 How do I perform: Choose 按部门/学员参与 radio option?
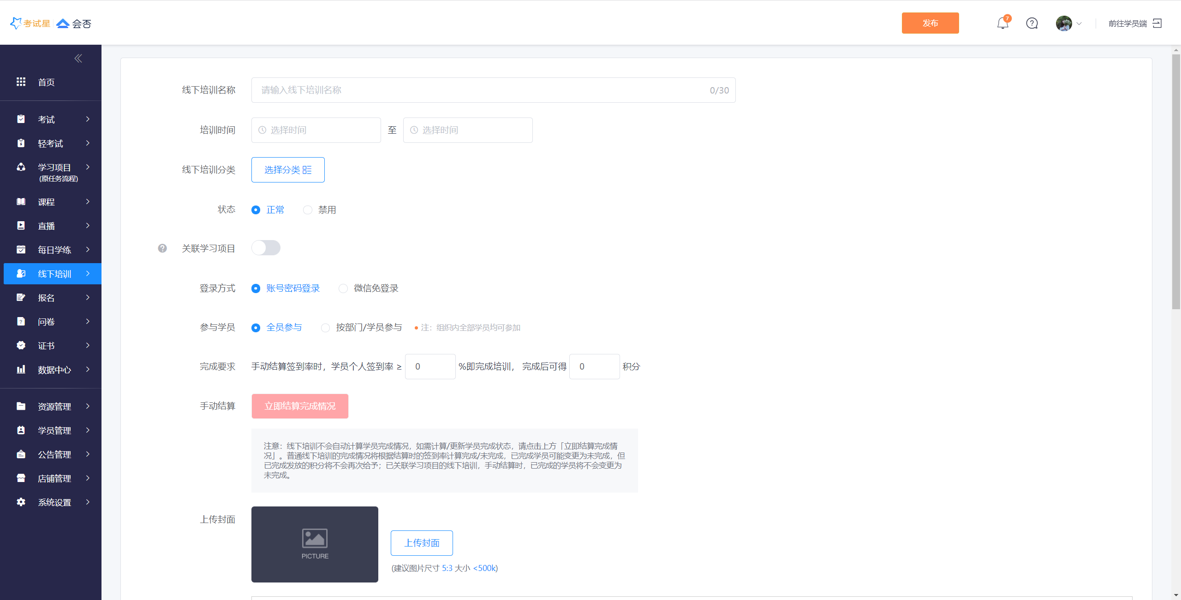(x=326, y=328)
